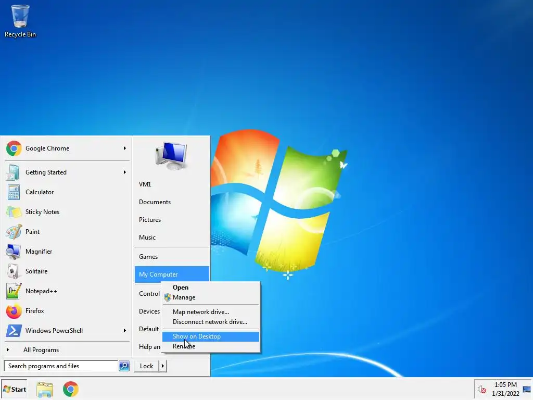Expand Getting Started submenu arrow
This screenshot has height=400, width=533.
tap(125, 172)
